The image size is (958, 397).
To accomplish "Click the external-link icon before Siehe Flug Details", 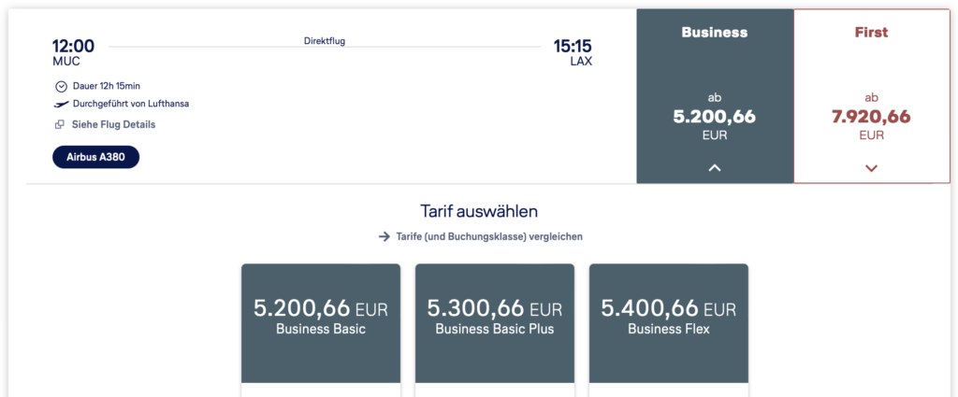I will (60, 125).
